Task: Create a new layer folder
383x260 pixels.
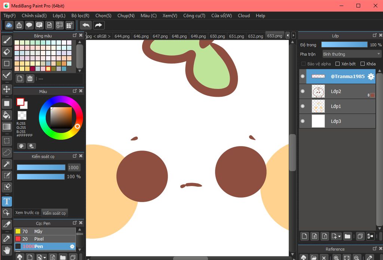Action: click(x=347, y=236)
